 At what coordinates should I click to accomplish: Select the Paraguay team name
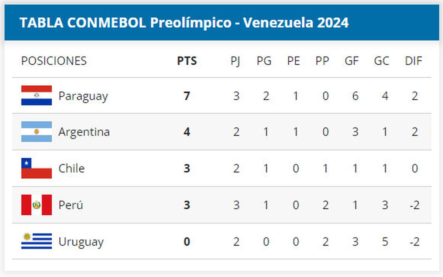tap(83, 96)
